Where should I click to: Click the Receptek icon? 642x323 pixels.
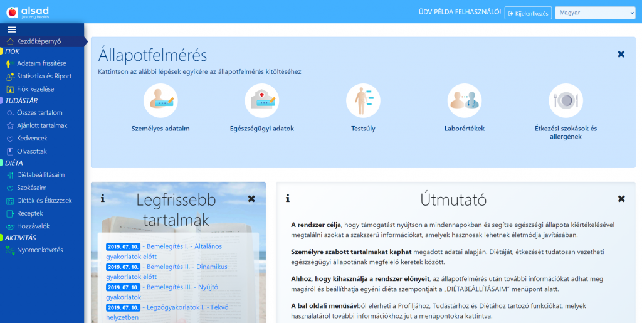(x=10, y=213)
